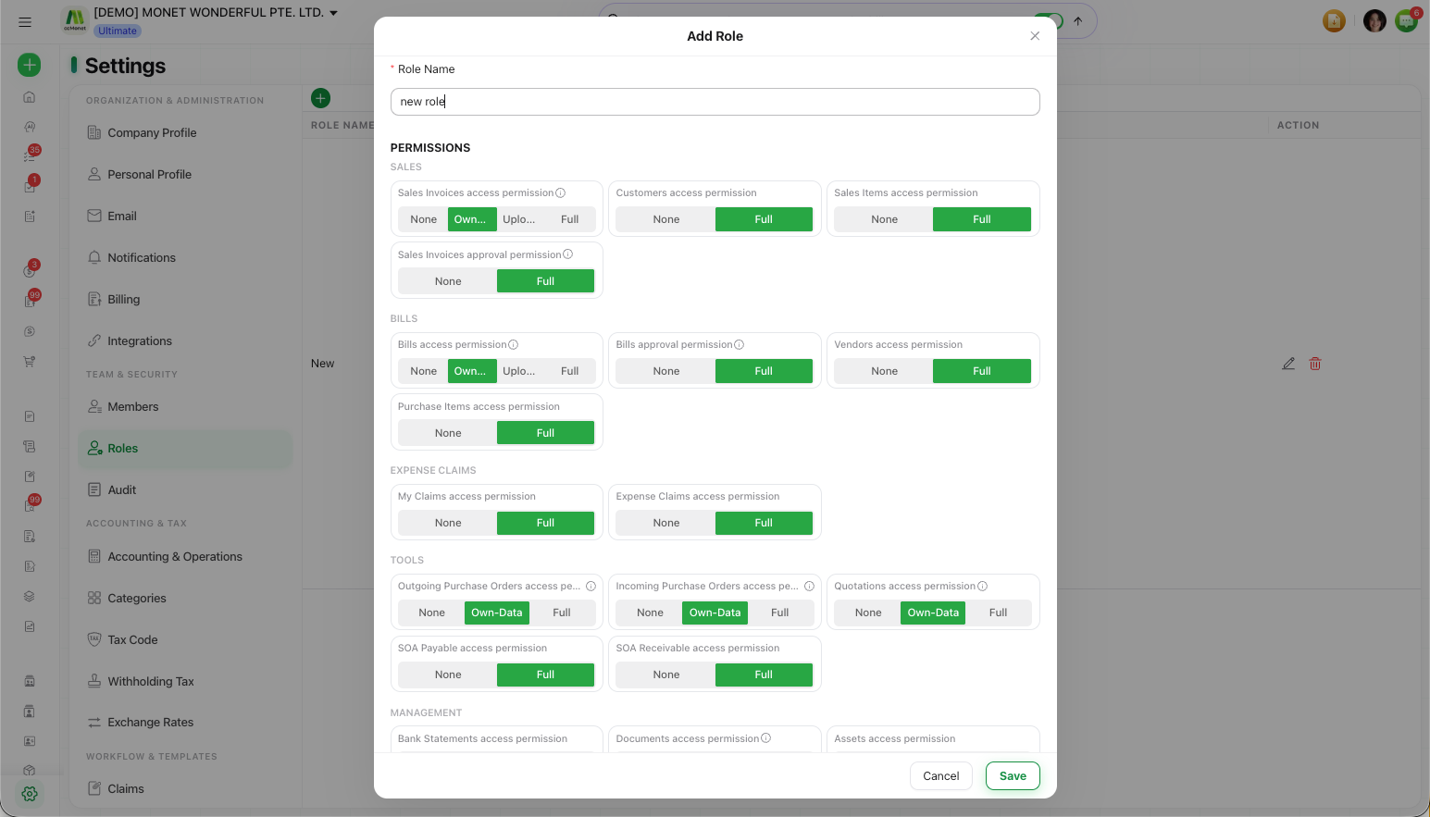Open the Audit settings page

tap(185, 489)
